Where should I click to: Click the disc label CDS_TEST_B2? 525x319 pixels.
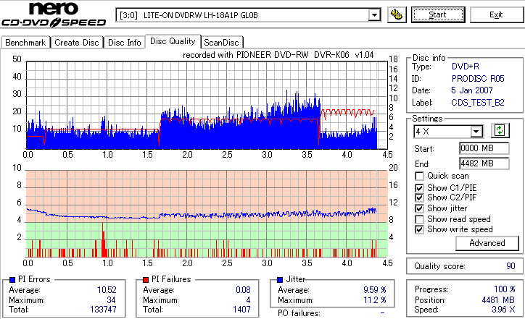478,103
